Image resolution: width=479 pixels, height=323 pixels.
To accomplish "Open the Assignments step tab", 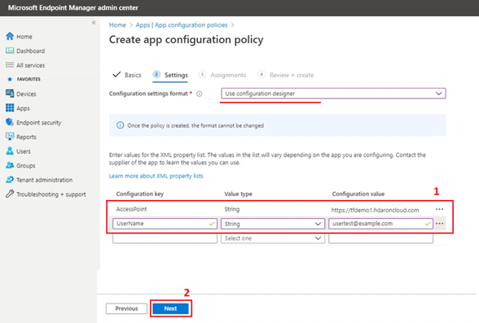I will click(222, 75).
